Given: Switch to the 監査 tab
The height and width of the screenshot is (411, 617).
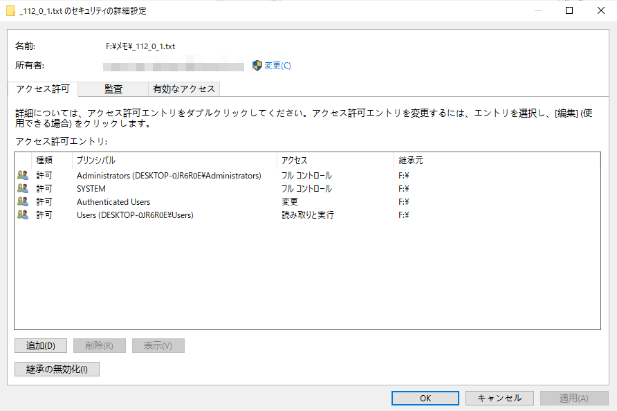Looking at the screenshot, I should click(113, 89).
